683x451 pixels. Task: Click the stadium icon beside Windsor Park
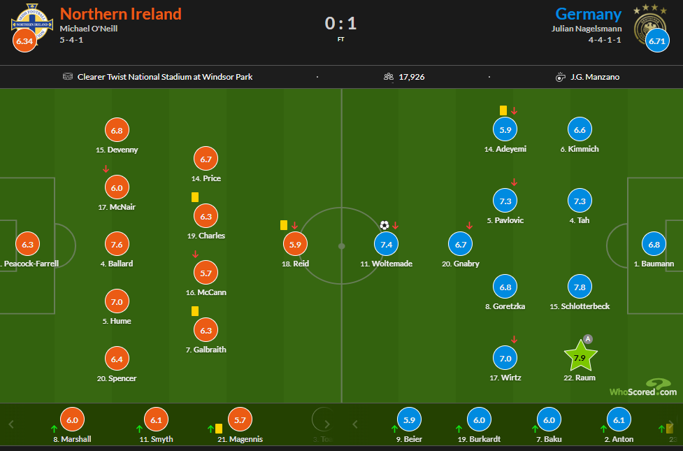click(x=68, y=77)
